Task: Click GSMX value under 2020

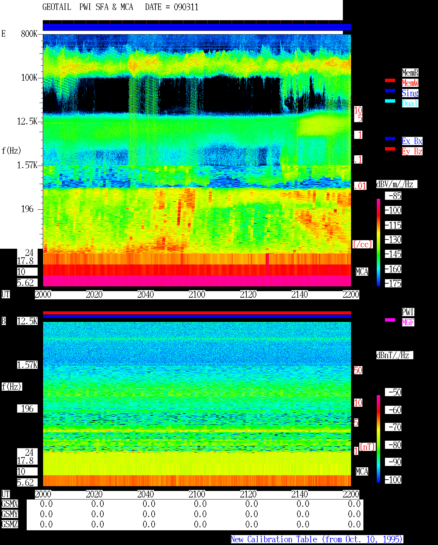Action: [98, 504]
